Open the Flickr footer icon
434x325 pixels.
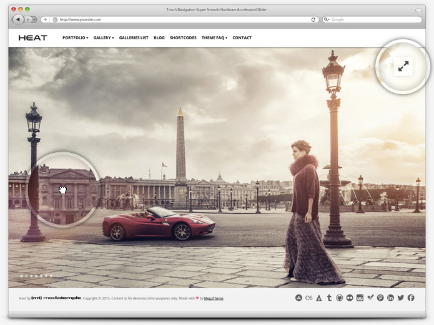tap(350, 298)
